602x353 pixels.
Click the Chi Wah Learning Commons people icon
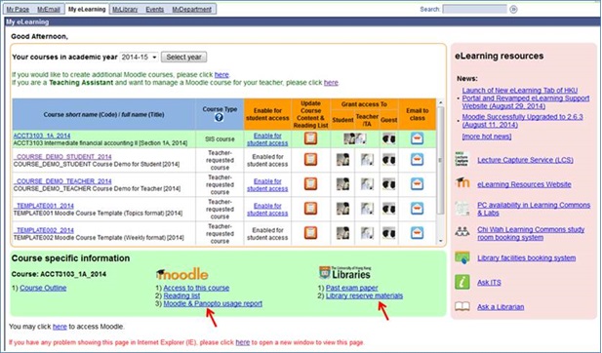[x=462, y=232]
